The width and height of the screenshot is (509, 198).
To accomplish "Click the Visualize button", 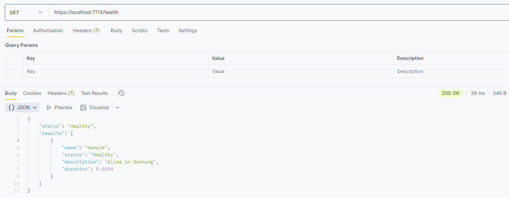I will coord(95,108).
